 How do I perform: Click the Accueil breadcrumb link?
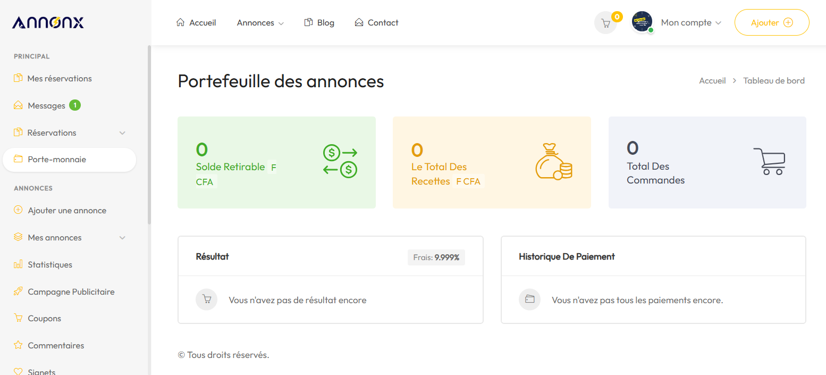712,81
